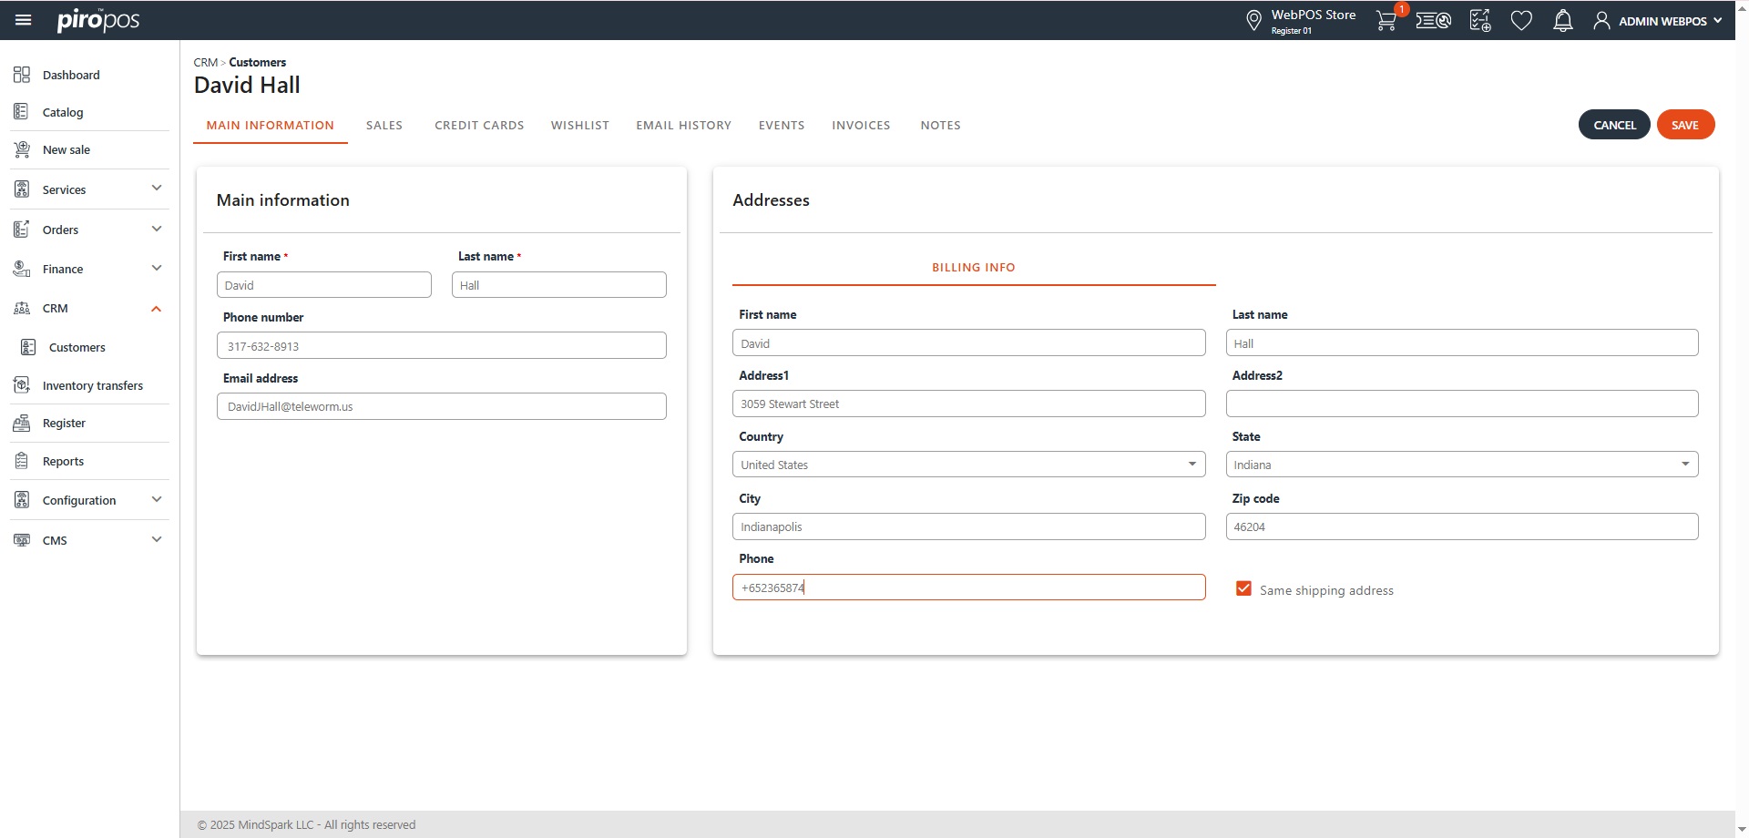Image resolution: width=1749 pixels, height=838 pixels.
Task: Click the store location pin icon
Action: click(x=1253, y=20)
